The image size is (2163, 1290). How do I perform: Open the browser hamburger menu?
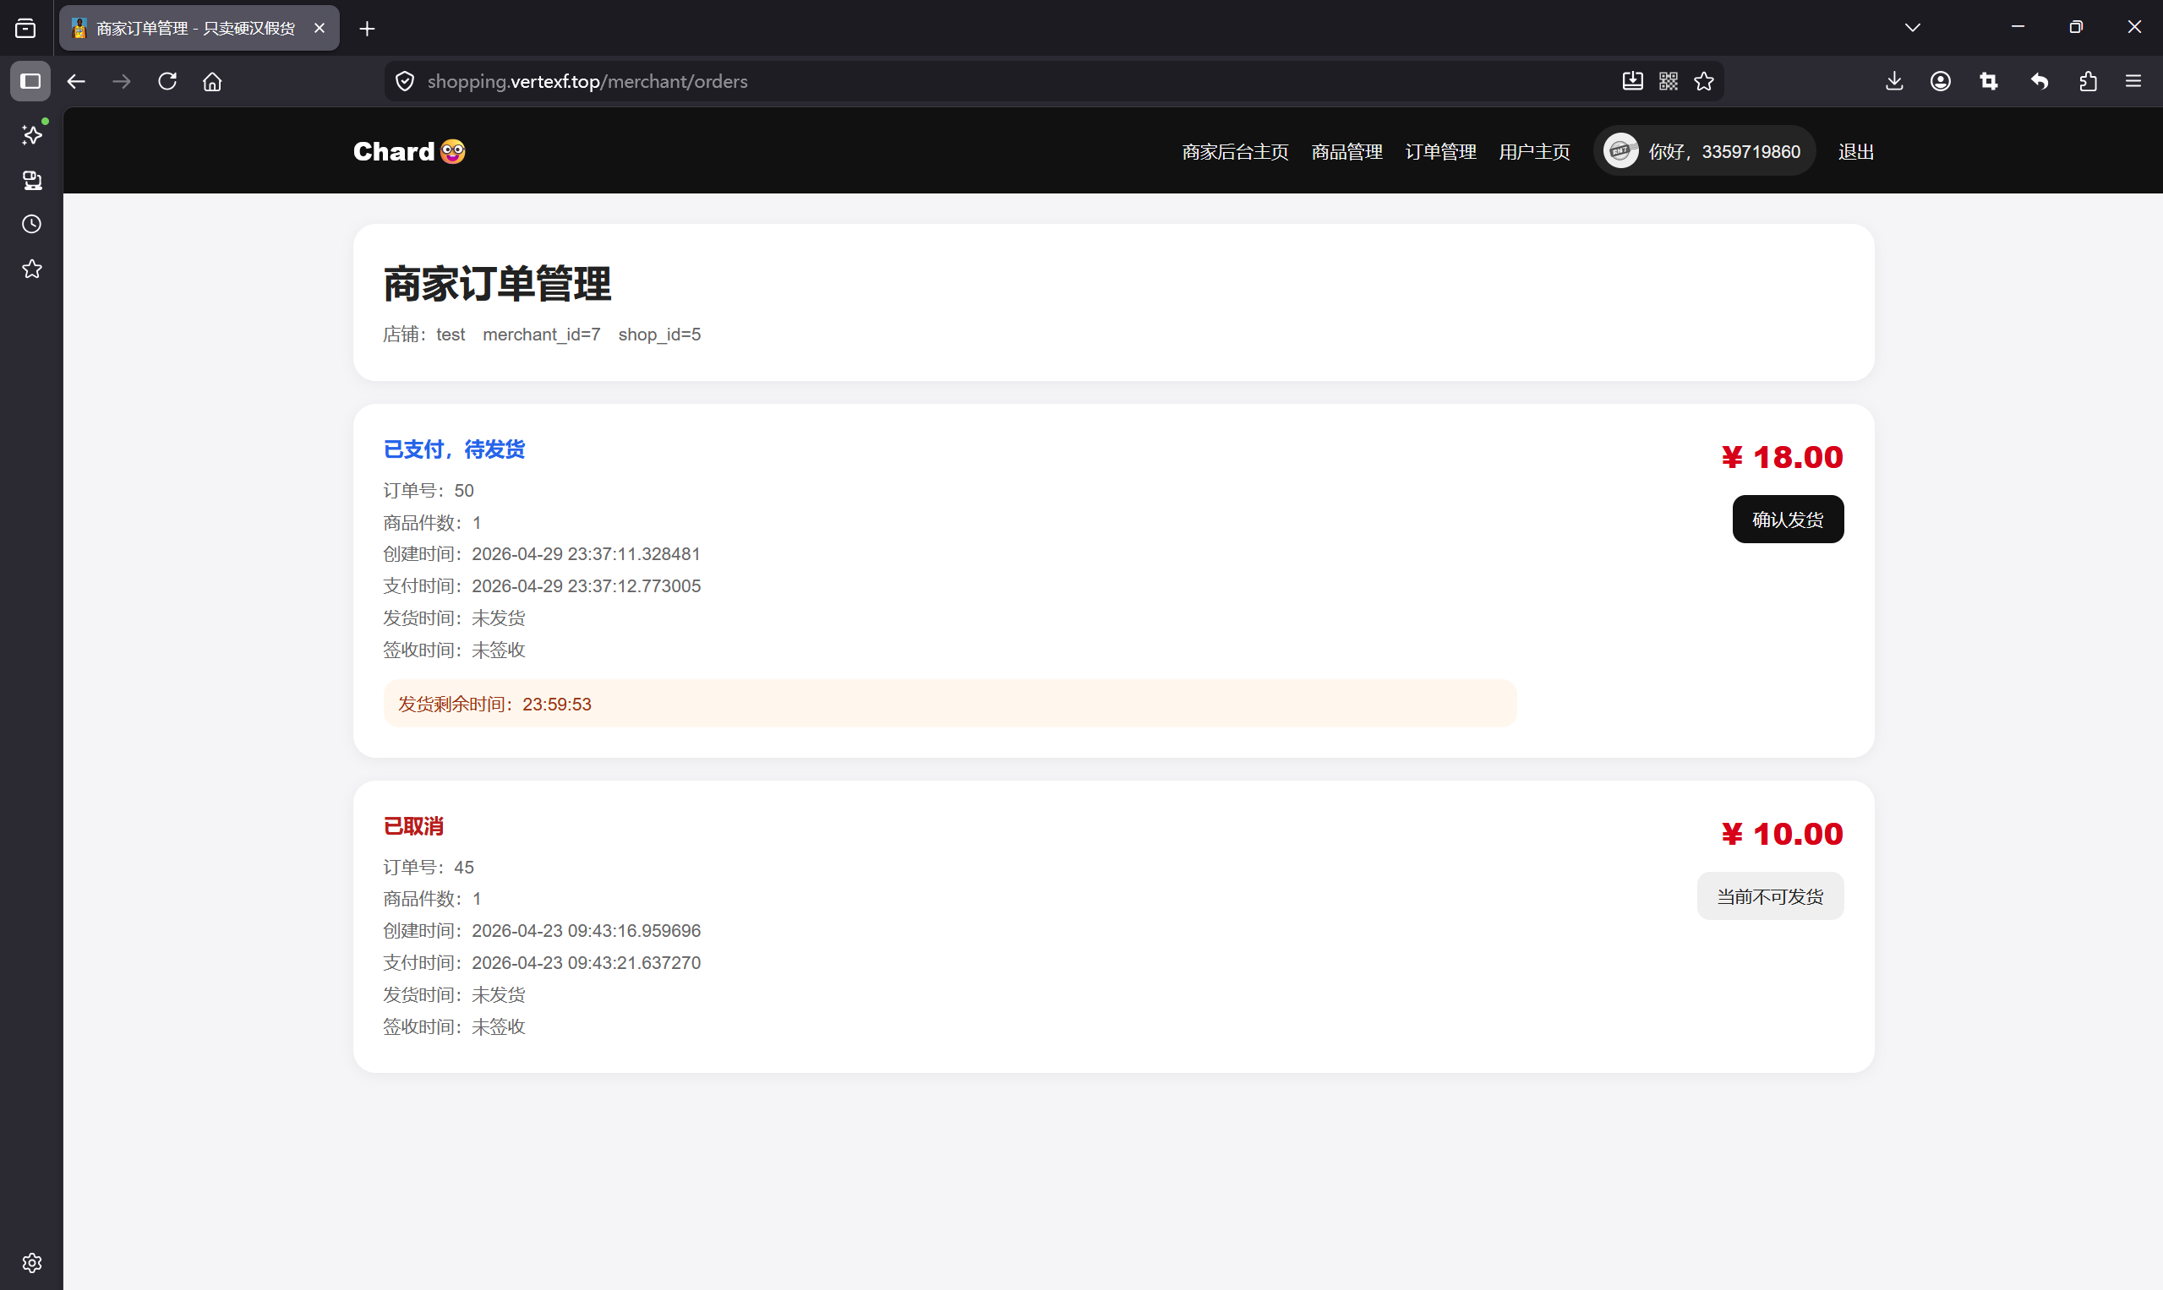2133,81
